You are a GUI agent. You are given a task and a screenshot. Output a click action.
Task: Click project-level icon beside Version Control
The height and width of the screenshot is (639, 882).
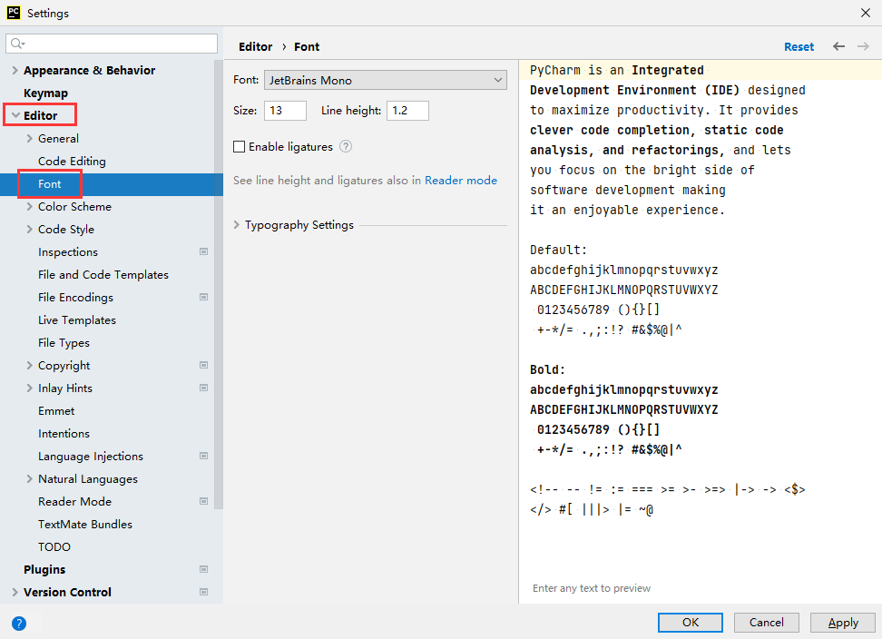203,592
